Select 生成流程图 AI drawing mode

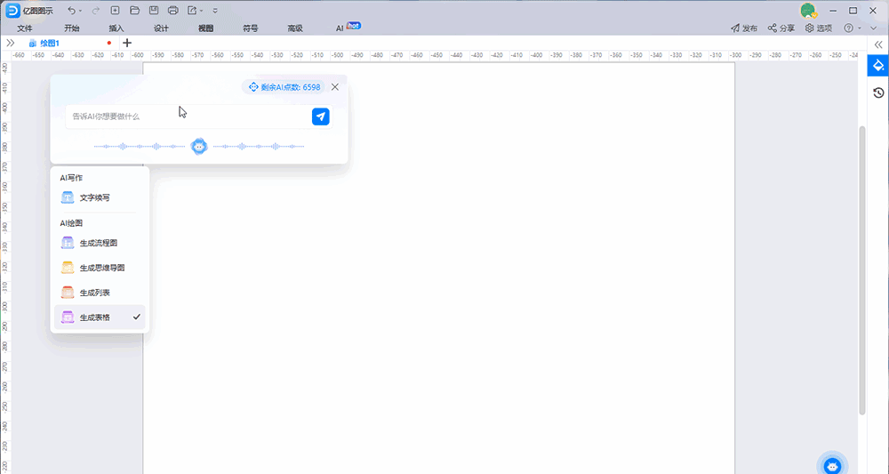pyautogui.click(x=98, y=243)
